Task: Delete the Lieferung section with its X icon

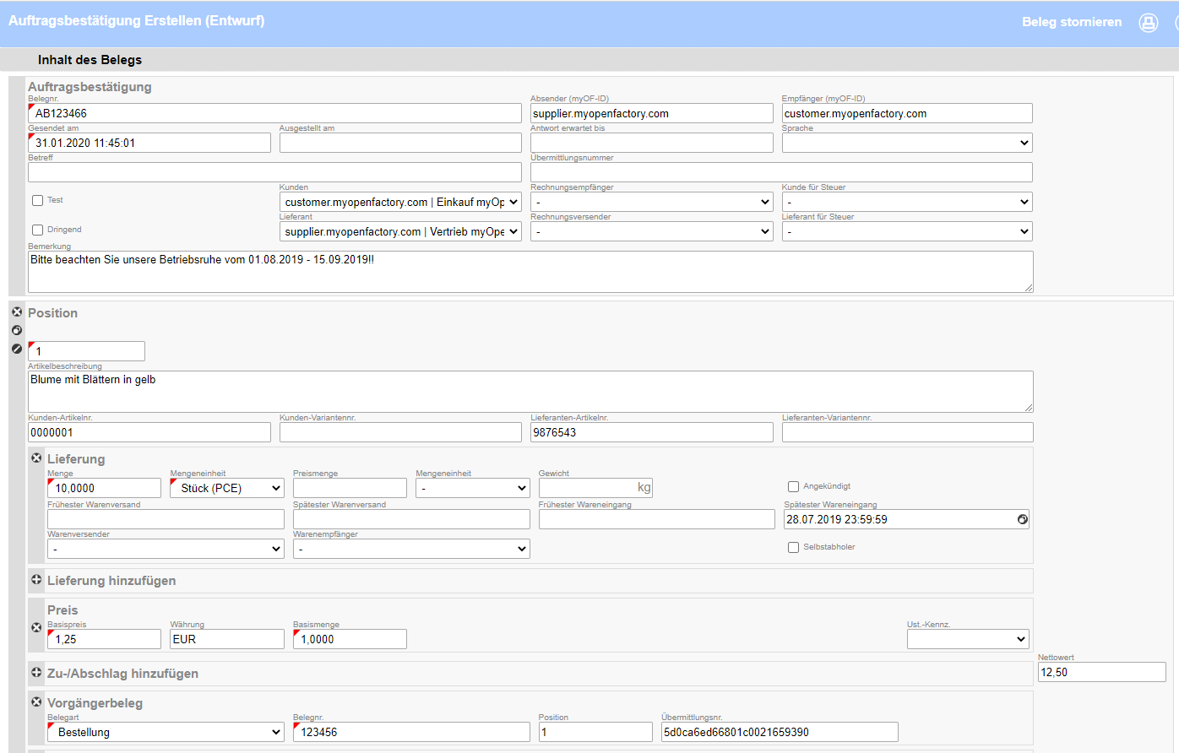Action: point(36,458)
